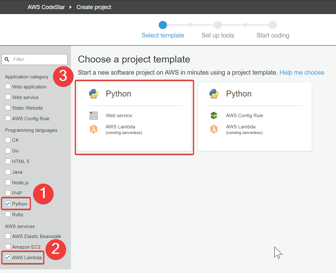The image size is (336, 273).
Task: Click the Choose a project template heading
Action: (134, 59)
